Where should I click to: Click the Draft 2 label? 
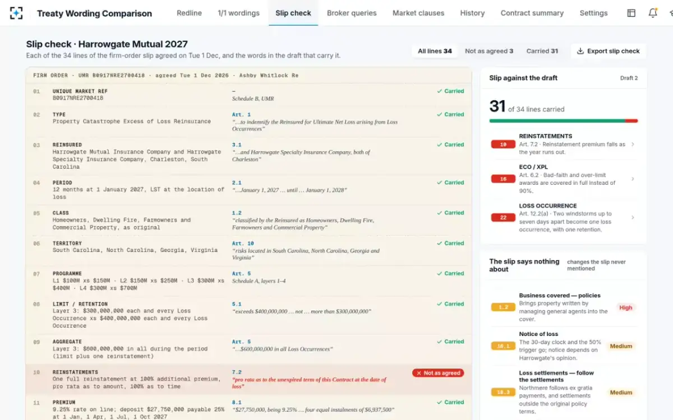629,78
